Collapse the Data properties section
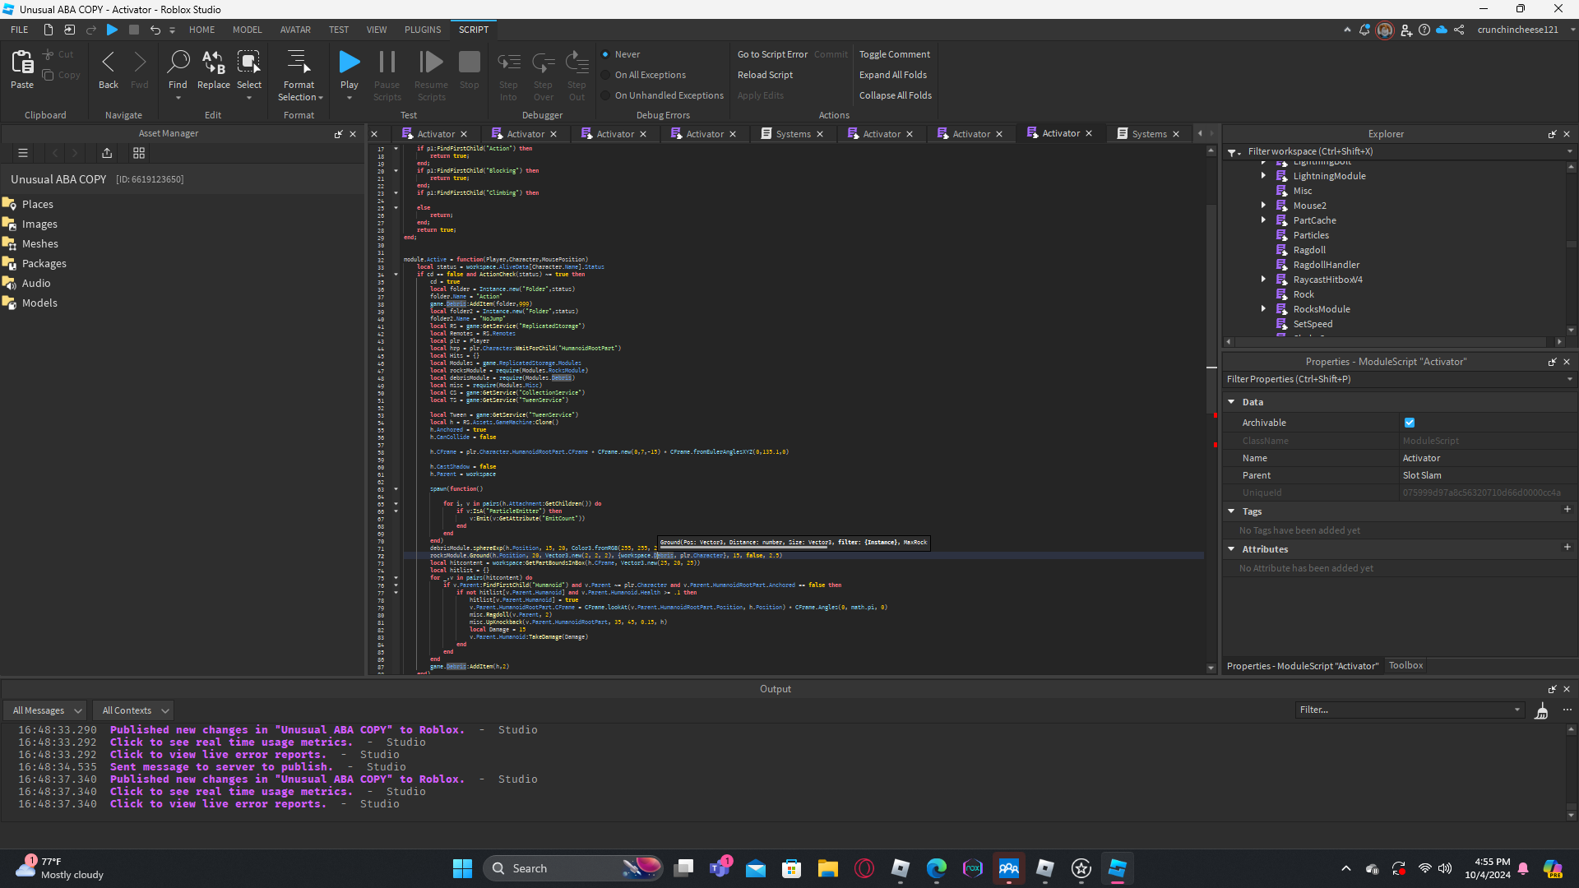The height and width of the screenshot is (888, 1579). pyautogui.click(x=1232, y=402)
